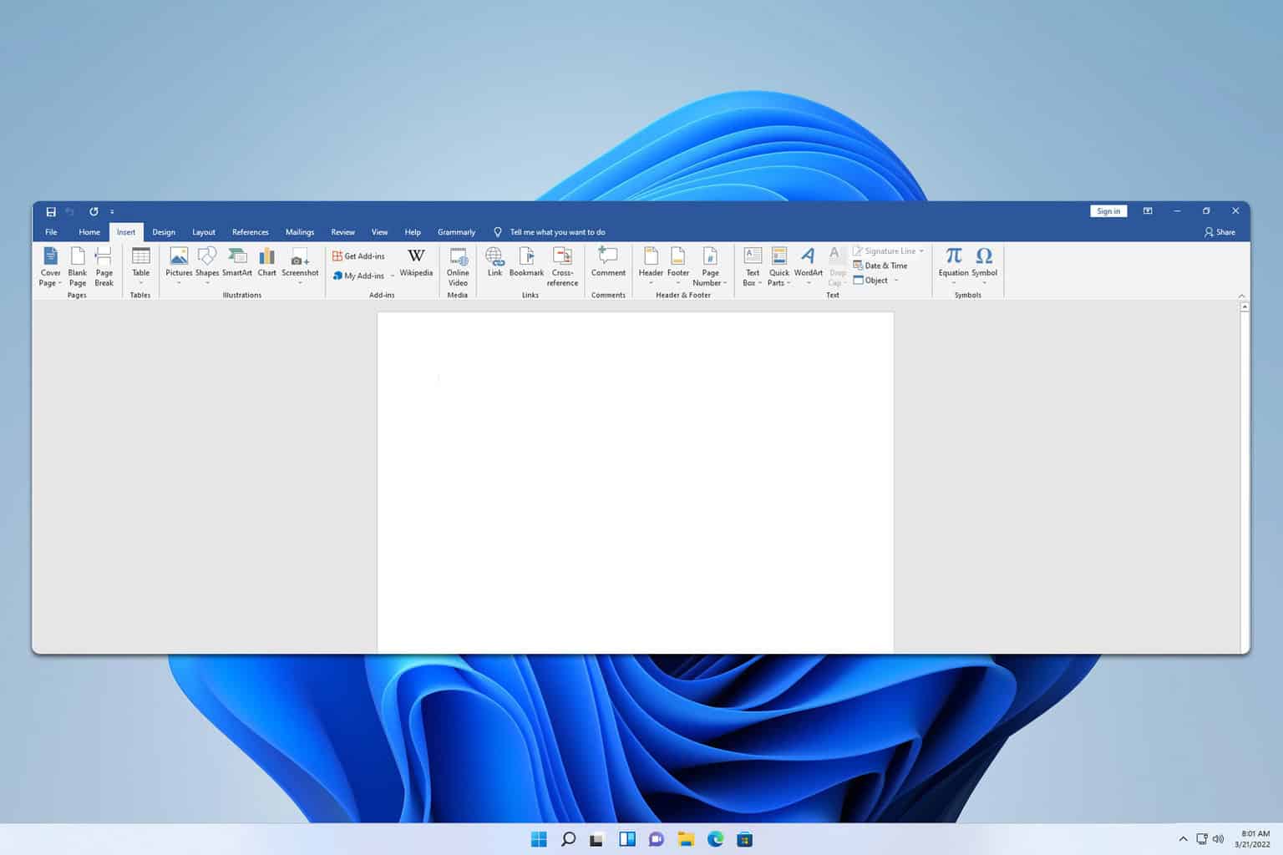1283x855 pixels.
Task: Switch to the Review tab
Action: 342,232
